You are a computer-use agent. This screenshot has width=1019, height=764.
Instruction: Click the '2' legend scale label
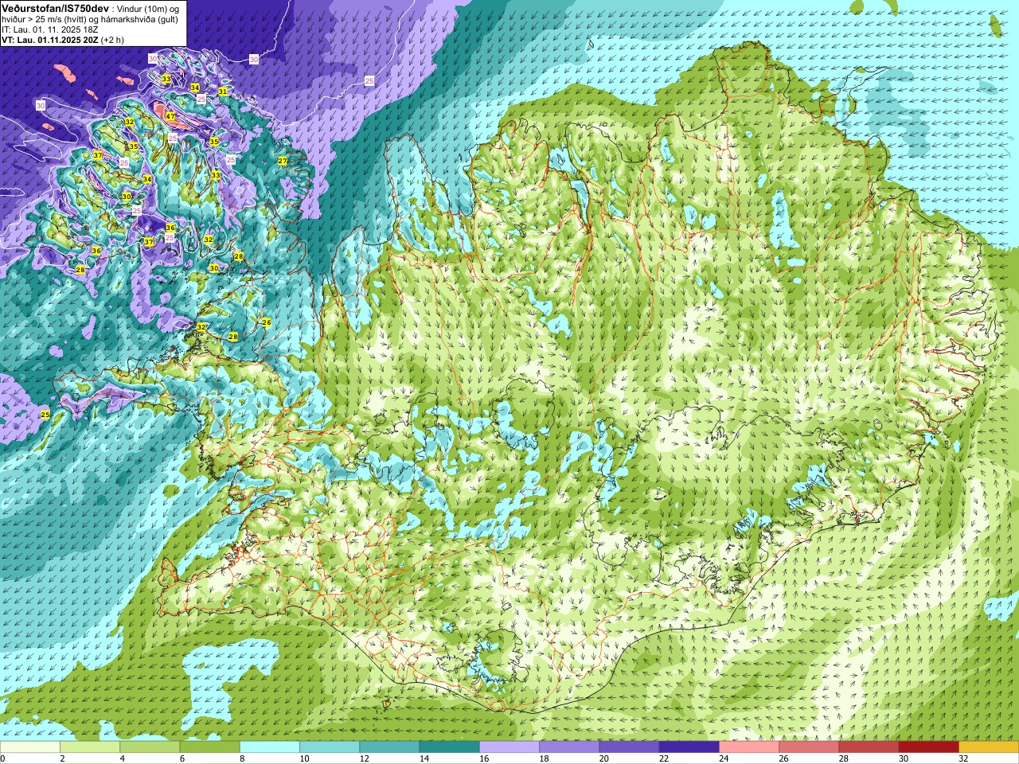62,758
